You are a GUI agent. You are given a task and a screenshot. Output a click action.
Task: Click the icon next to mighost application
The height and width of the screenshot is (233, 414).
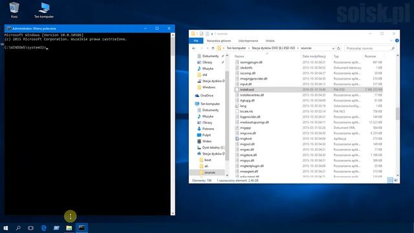point(237,139)
